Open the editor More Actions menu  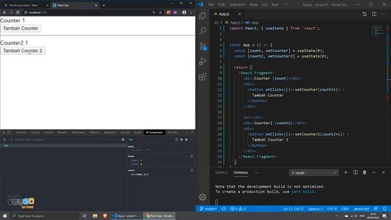pos(384,14)
